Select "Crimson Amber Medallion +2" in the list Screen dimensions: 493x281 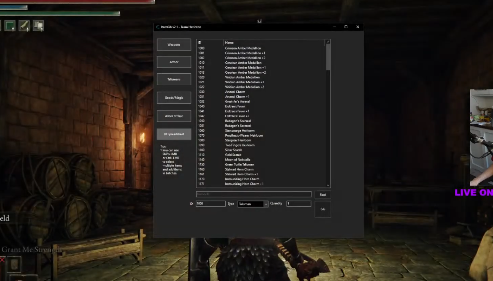[261, 58]
